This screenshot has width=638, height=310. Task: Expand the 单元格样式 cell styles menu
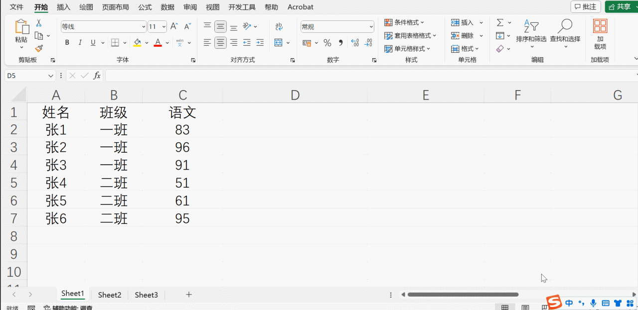tap(407, 49)
